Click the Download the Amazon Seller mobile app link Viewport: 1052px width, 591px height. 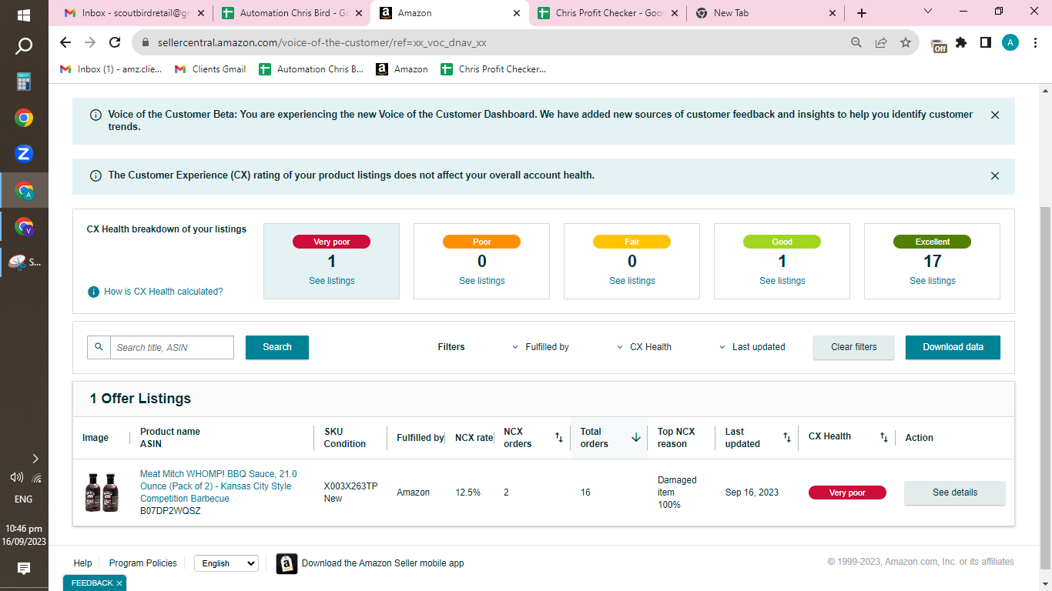[383, 563]
